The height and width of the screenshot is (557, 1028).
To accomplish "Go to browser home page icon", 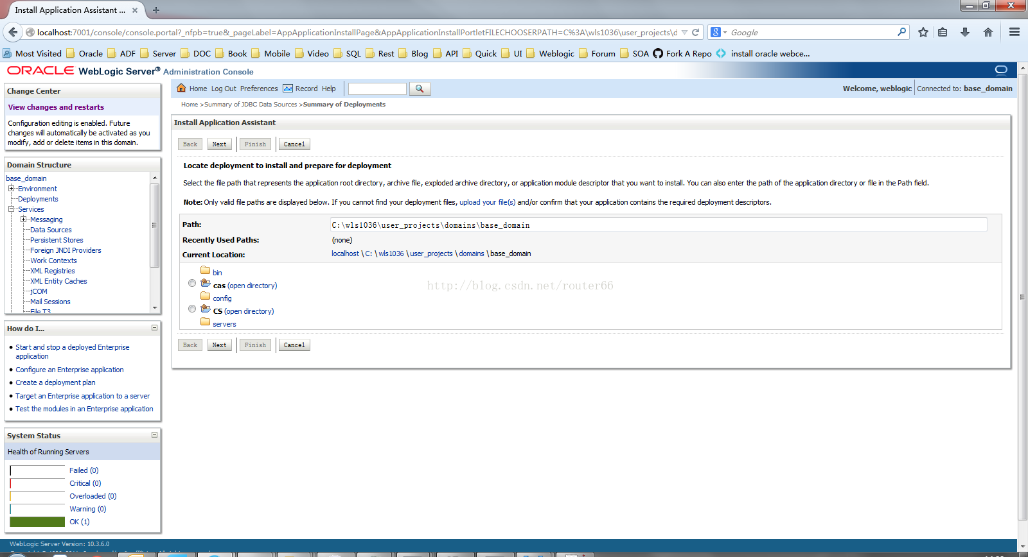I will pyautogui.click(x=988, y=32).
